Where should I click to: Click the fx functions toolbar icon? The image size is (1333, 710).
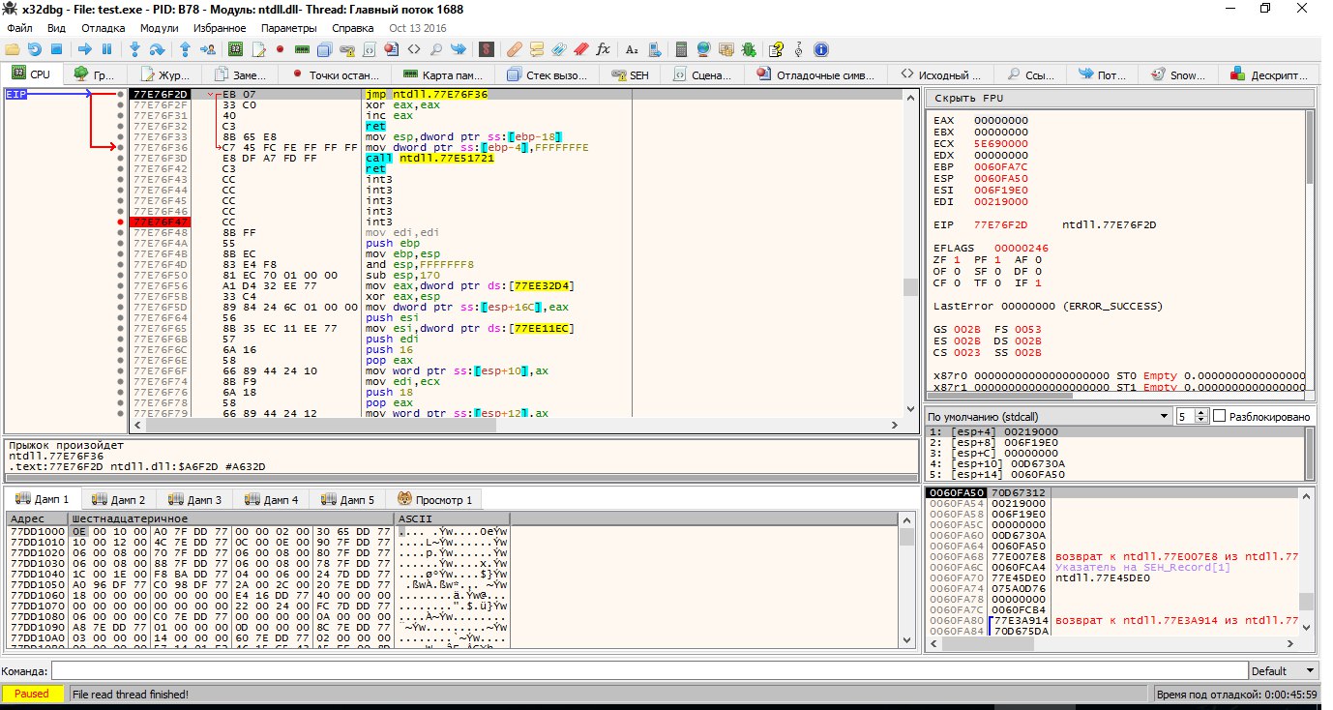click(x=604, y=48)
